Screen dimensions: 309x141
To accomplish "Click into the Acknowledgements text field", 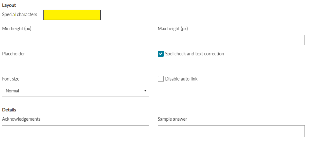I will 76,131.
